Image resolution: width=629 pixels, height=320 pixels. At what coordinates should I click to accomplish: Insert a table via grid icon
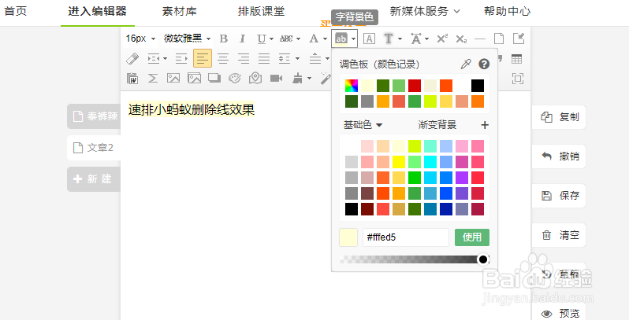click(x=517, y=59)
